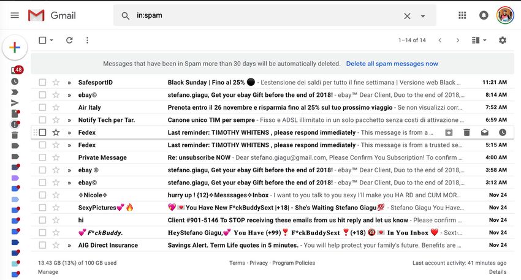521x280 pixels.
Task: Open the main menu hamburger icon
Action: tap(15, 15)
